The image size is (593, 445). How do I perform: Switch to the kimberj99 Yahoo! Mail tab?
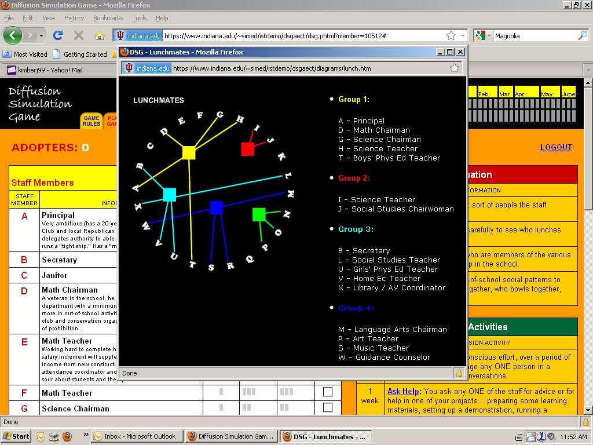tap(45, 70)
